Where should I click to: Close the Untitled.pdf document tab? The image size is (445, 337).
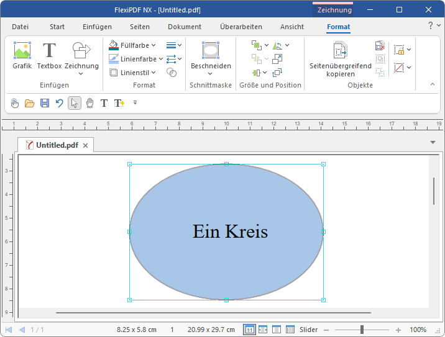click(x=86, y=145)
